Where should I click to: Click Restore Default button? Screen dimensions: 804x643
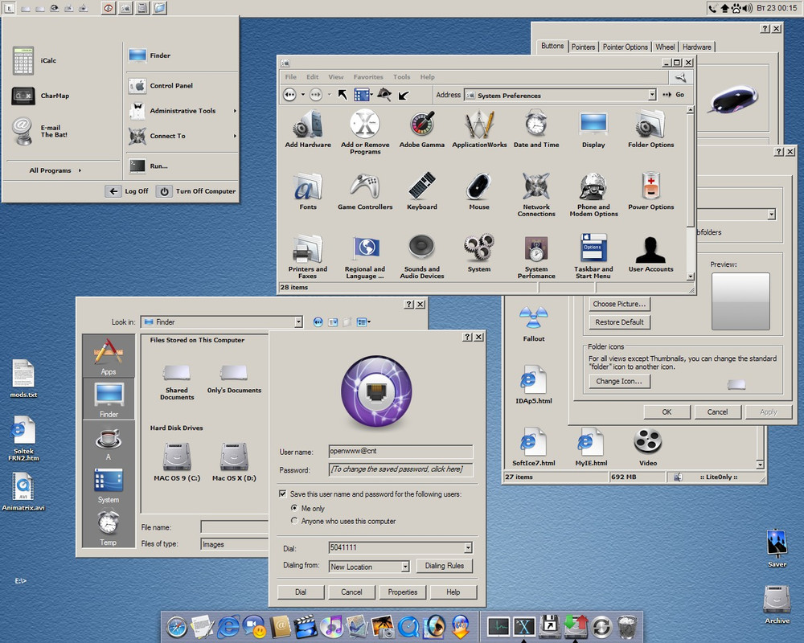point(619,322)
